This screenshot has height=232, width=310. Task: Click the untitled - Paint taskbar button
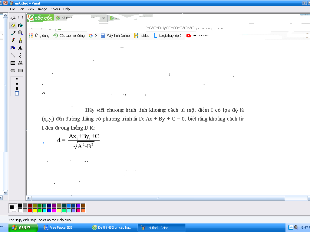click(162, 227)
